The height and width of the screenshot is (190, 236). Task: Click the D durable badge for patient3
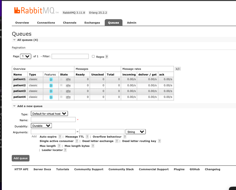coord(51,91)
